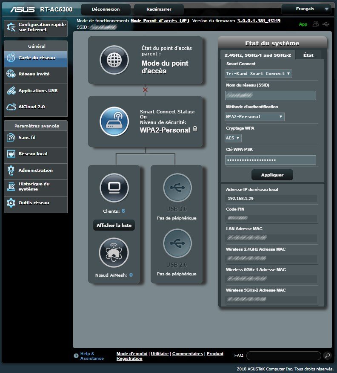Select the USB 2.0 port icon

click(x=177, y=243)
